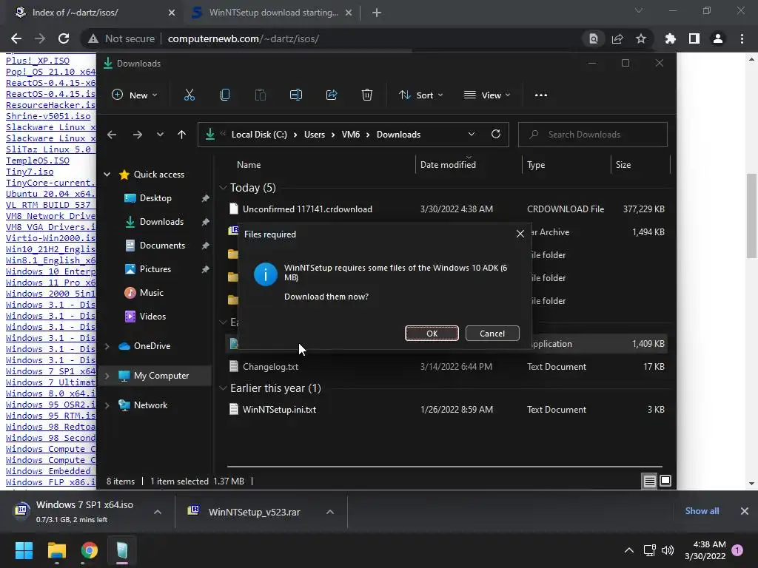Open the New dropdown in Explorer

135,95
